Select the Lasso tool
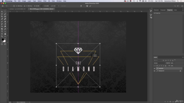The image size is (184, 103). (x=2, y=14)
